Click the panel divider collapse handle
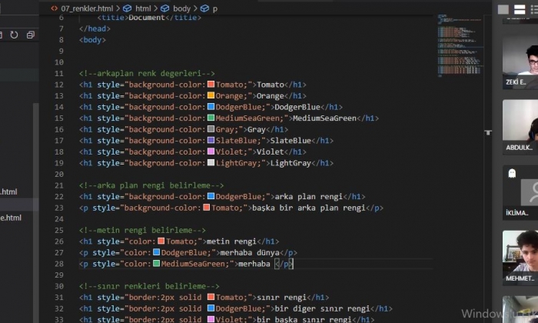This screenshot has height=323, width=538. pyautogui.click(x=487, y=132)
